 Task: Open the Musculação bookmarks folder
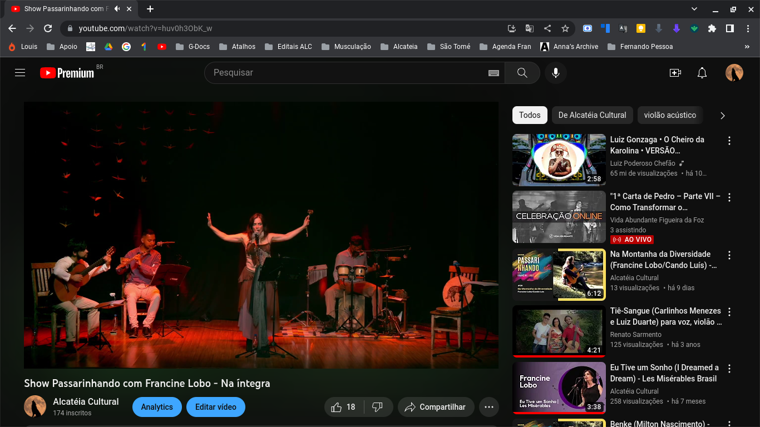point(346,47)
